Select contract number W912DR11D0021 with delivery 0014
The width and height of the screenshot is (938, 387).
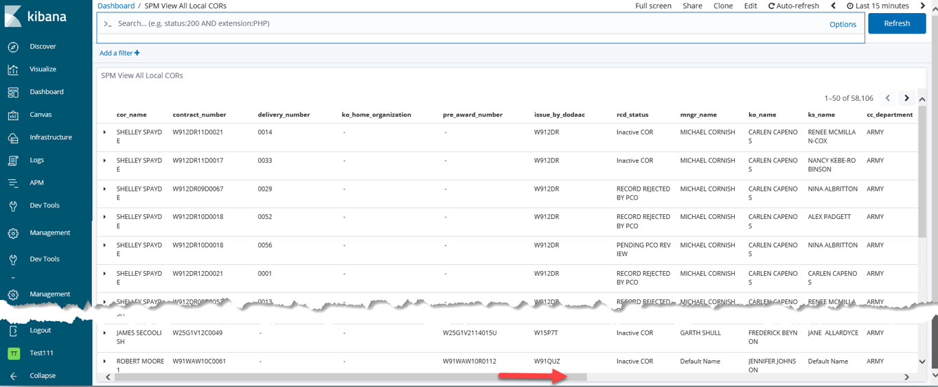[x=198, y=132]
